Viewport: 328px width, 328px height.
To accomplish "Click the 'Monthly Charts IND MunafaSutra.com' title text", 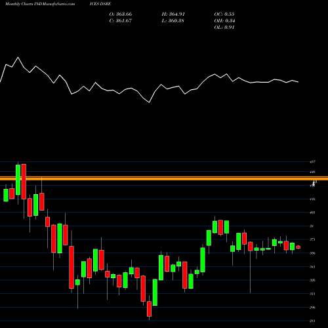I will point(40,4).
